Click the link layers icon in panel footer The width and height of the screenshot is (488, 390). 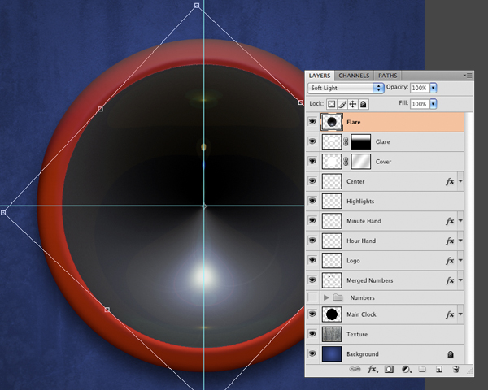355,369
